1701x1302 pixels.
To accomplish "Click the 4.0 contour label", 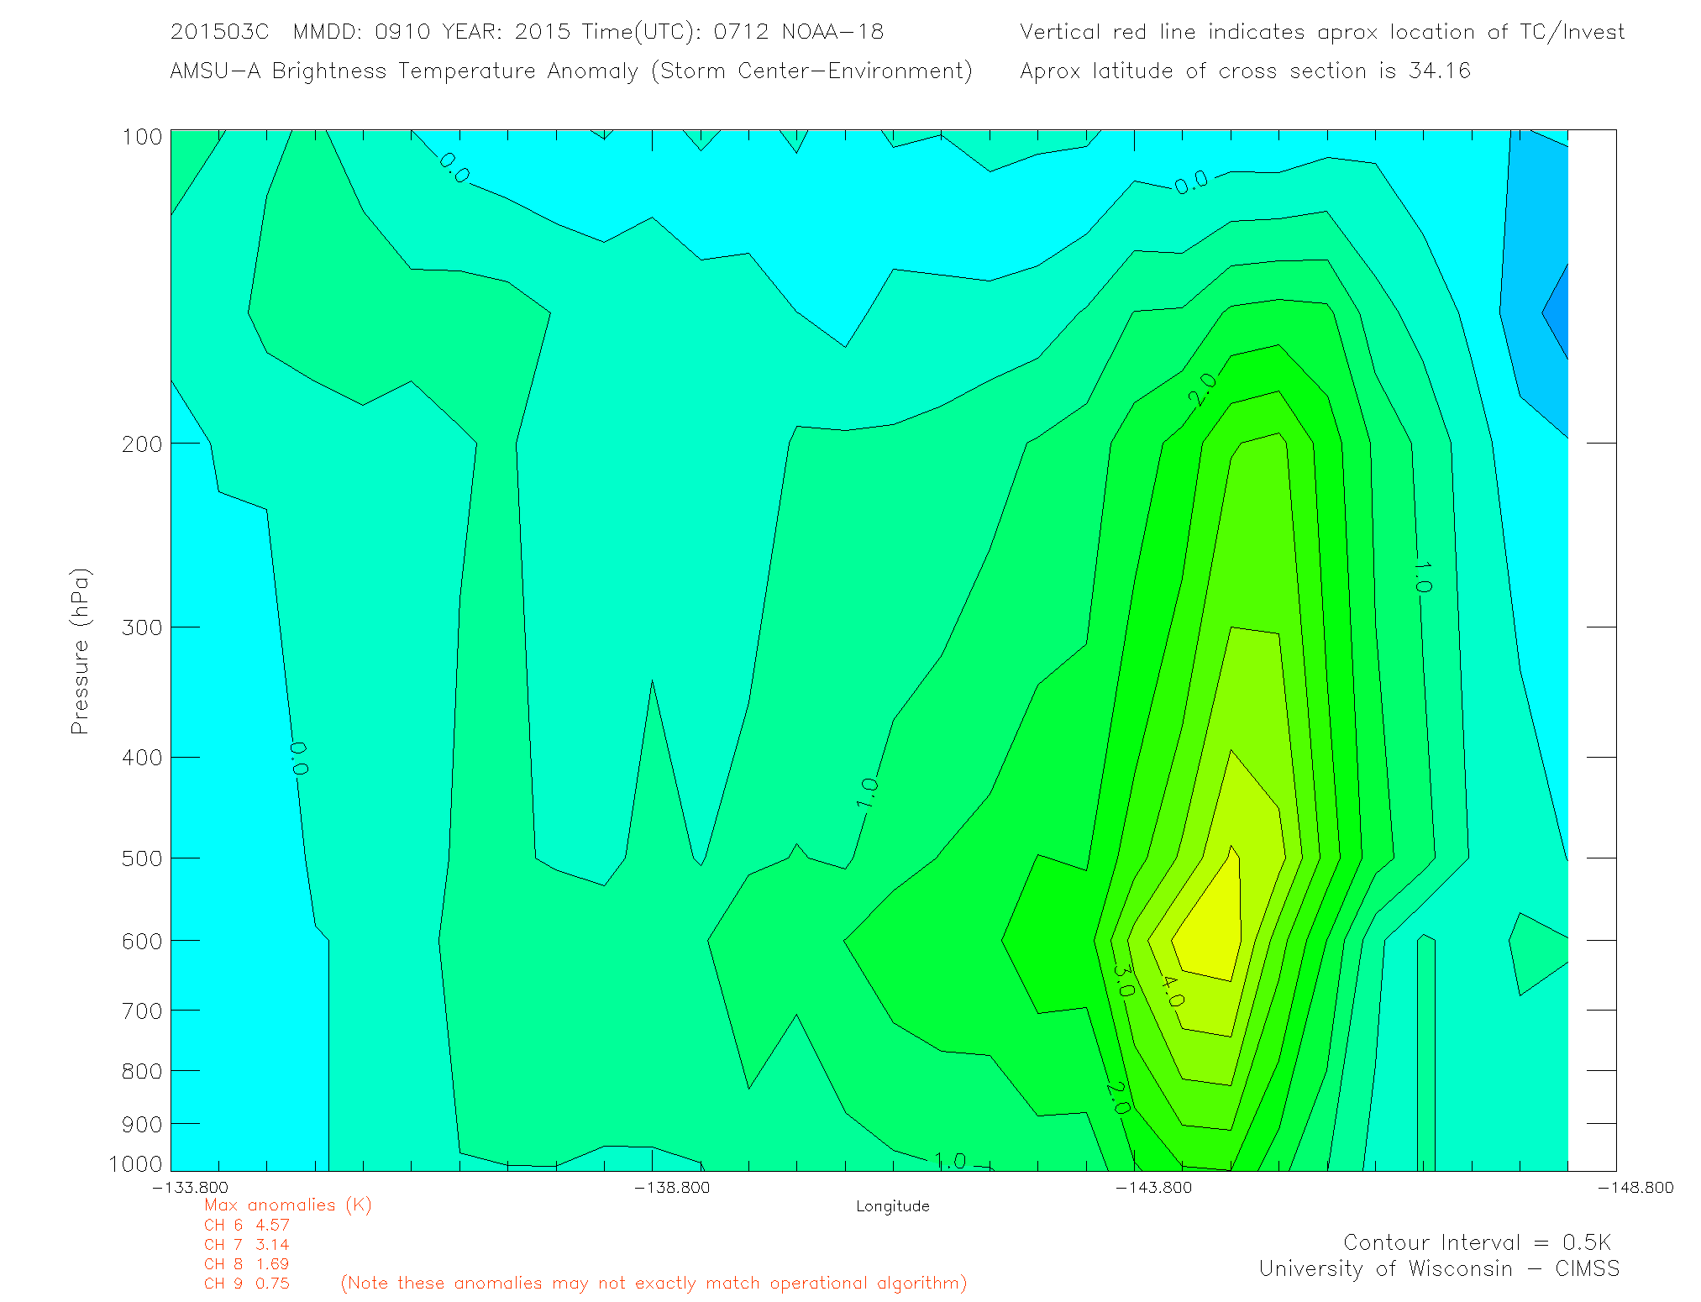I will (1172, 992).
